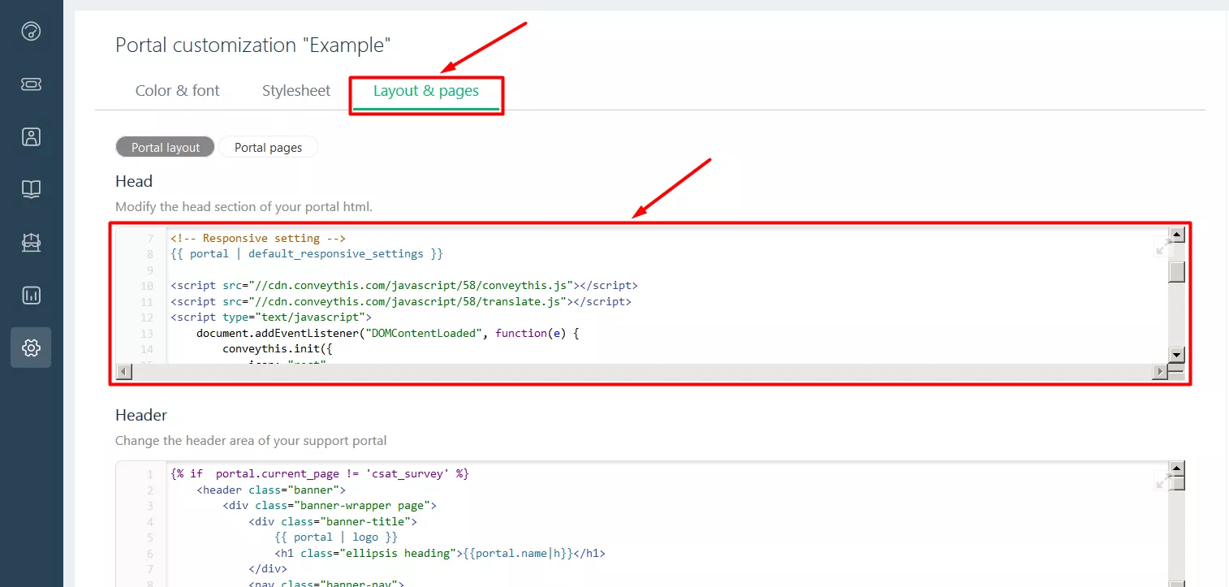Expand the Header code editor to fullscreen

[1162, 481]
